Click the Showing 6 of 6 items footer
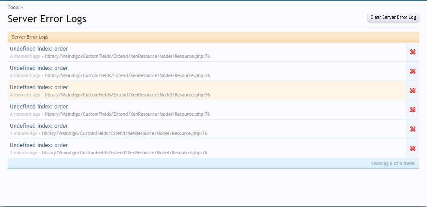This screenshot has width=427, height=207. coord(393,163)
